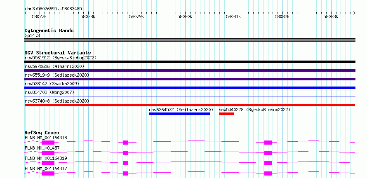This screenshot has height=178, width=367.
Task: Click the nsv5970656 (Almarri2020) label
Action: click(x=54, y=66)
